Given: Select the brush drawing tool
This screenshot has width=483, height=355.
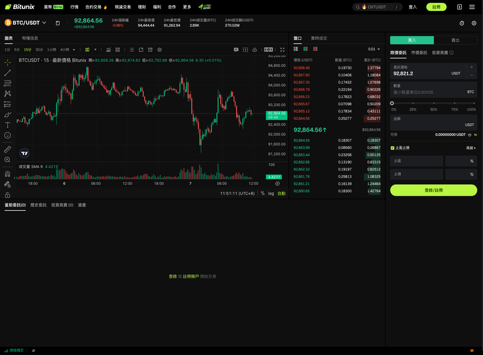Looking at the screenshot, I should click(x=8, y=115).
